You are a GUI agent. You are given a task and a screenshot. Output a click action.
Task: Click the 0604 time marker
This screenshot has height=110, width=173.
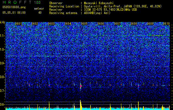[x=68, y=24]
